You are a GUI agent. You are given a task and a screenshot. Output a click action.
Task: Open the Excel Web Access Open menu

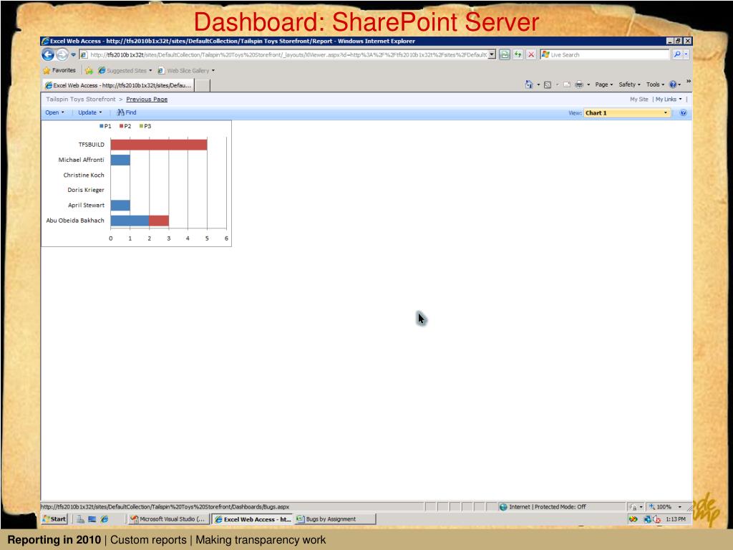tap(54, 112)
